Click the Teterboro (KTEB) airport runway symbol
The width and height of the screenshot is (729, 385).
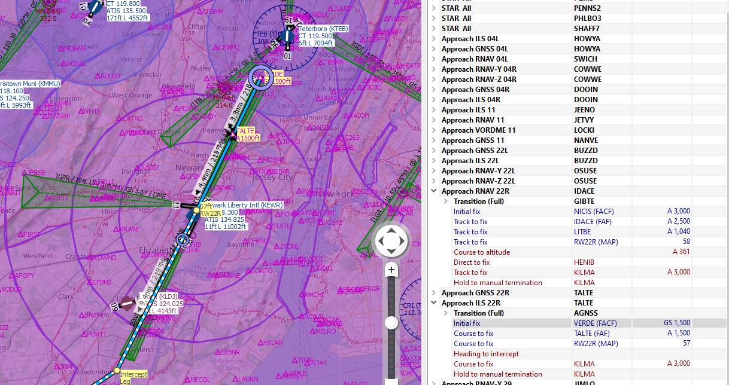tap(286, 37)
